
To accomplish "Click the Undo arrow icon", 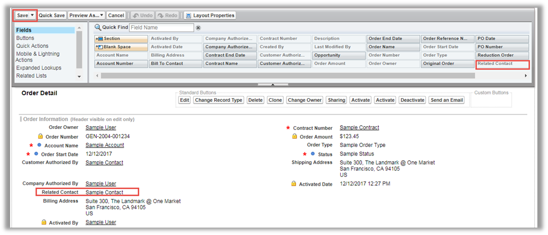I will pos(135,15).
